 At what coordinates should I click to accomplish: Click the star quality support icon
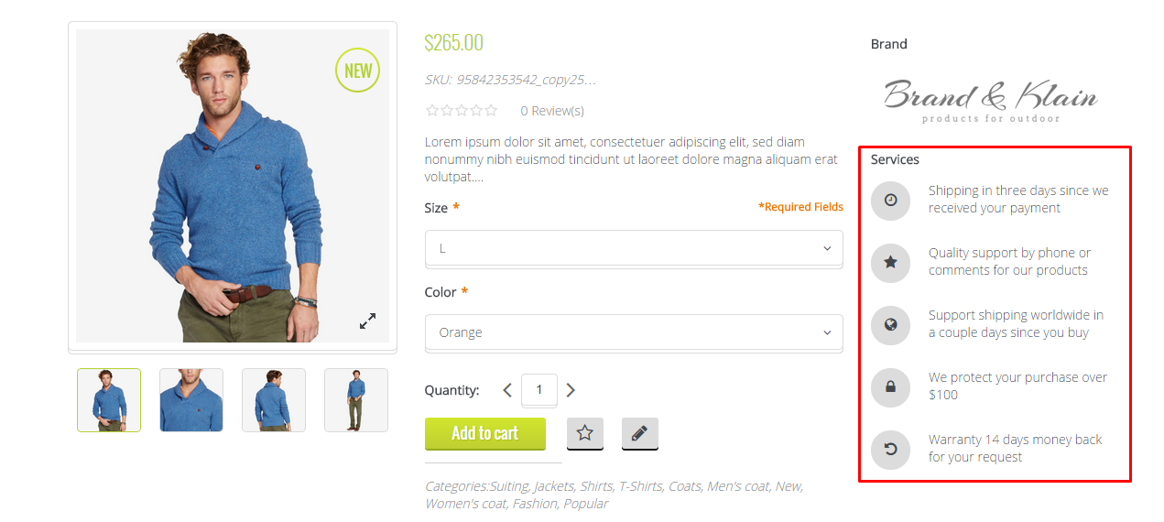890,263
